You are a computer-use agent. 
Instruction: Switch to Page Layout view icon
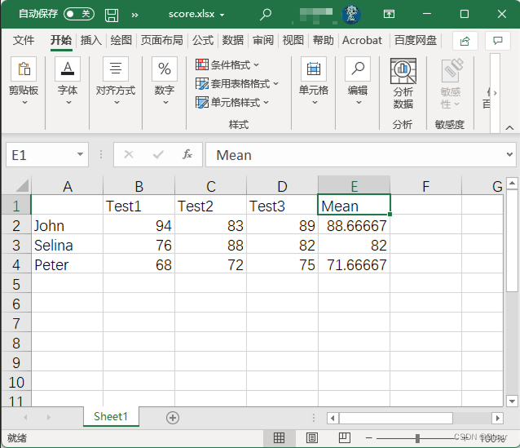coord(311,437)
